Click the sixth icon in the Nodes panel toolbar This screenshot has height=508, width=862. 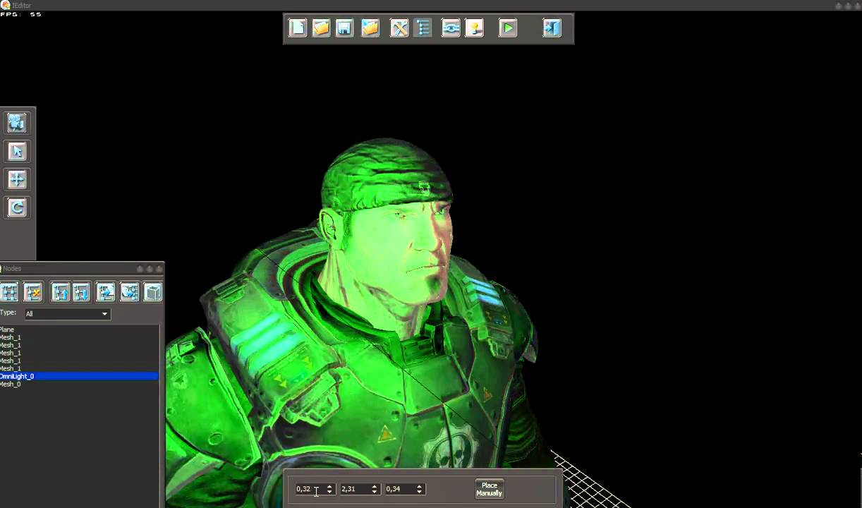(x=129, y=292)
